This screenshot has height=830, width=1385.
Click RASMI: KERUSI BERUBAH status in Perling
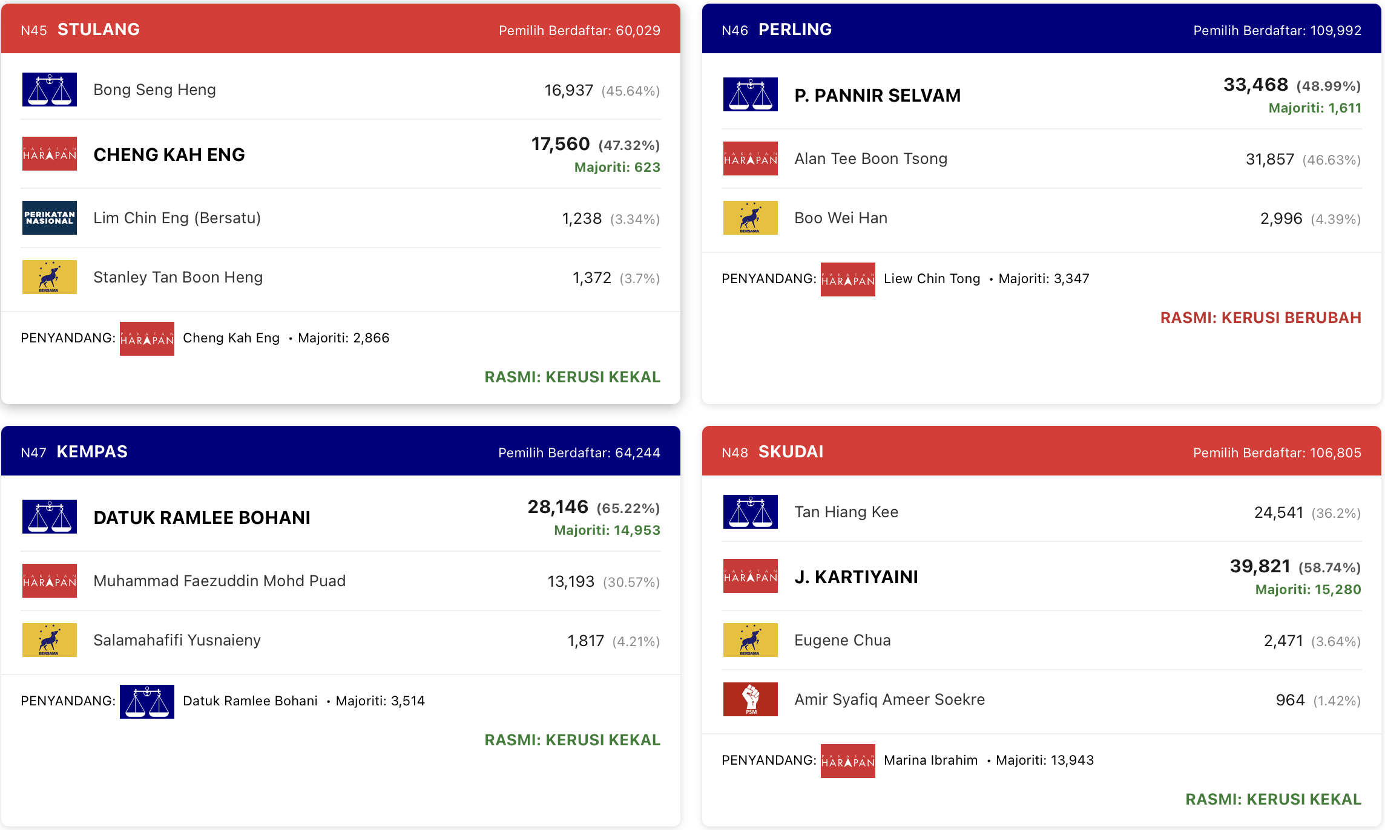(1261, 318)
